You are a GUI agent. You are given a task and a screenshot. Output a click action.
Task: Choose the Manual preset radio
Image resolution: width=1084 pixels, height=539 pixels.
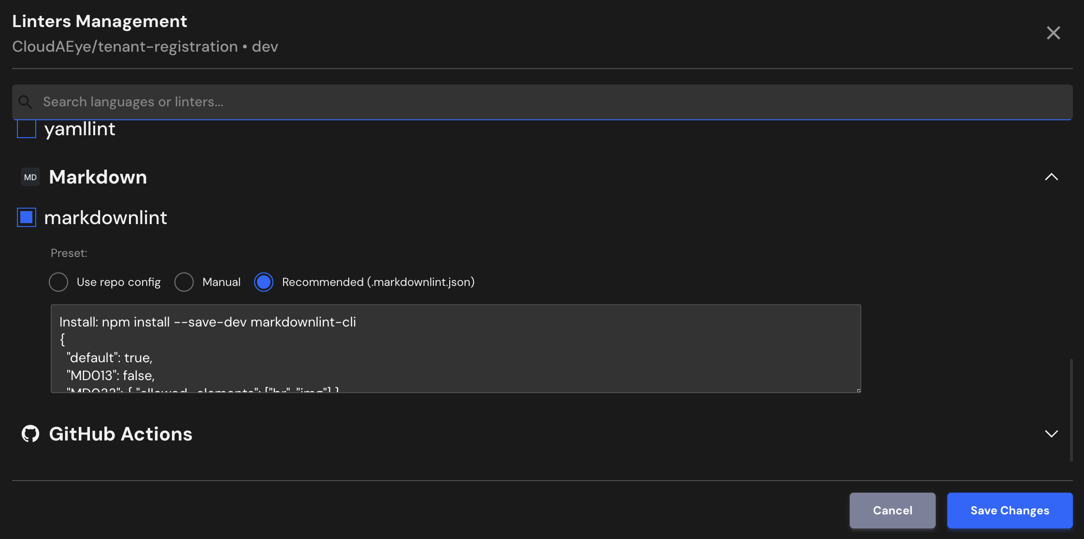[184, 282]
